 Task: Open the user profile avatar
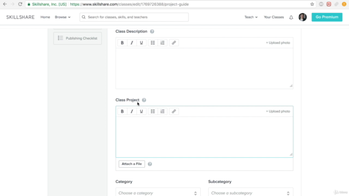[303, 17]
